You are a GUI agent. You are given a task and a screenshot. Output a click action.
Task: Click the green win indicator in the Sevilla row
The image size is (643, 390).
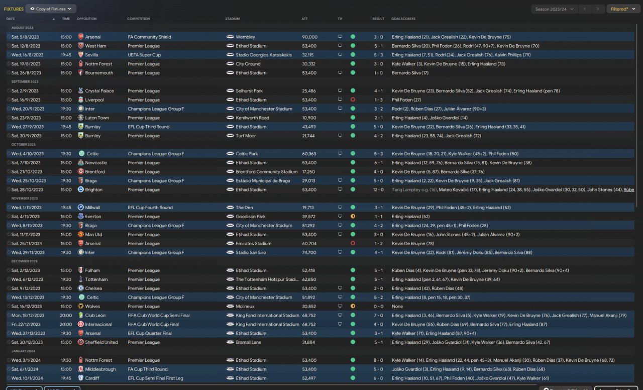click(353, 55)
